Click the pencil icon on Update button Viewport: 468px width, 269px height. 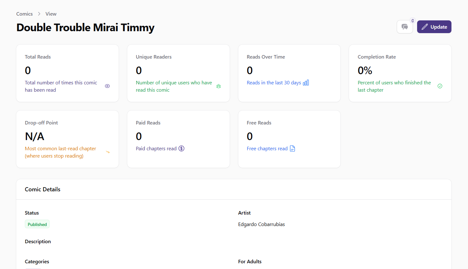tap(424, 27)
